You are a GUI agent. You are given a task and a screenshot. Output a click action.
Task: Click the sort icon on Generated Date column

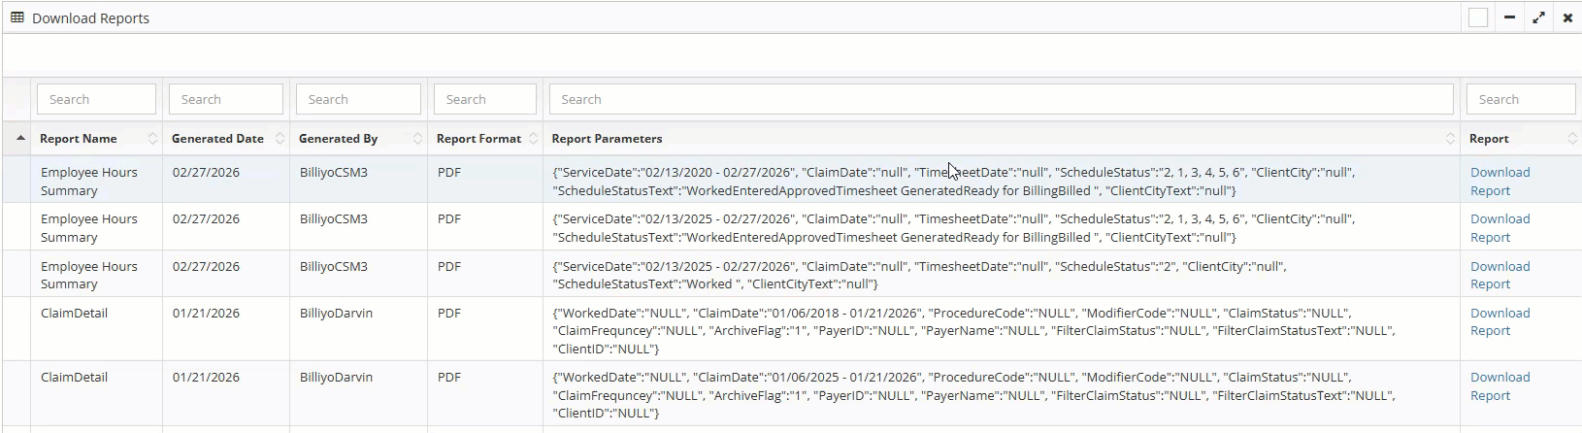click(280, 139)
